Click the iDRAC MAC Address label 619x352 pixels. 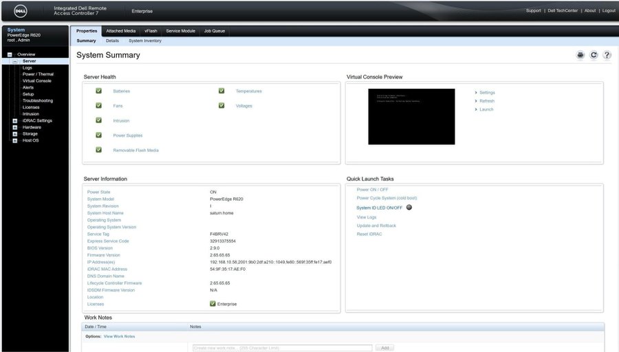107,269
